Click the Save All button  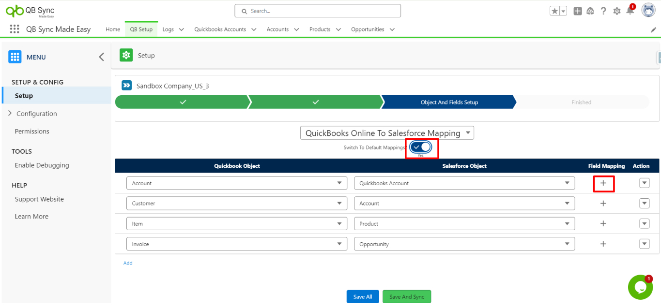point(363,297)
